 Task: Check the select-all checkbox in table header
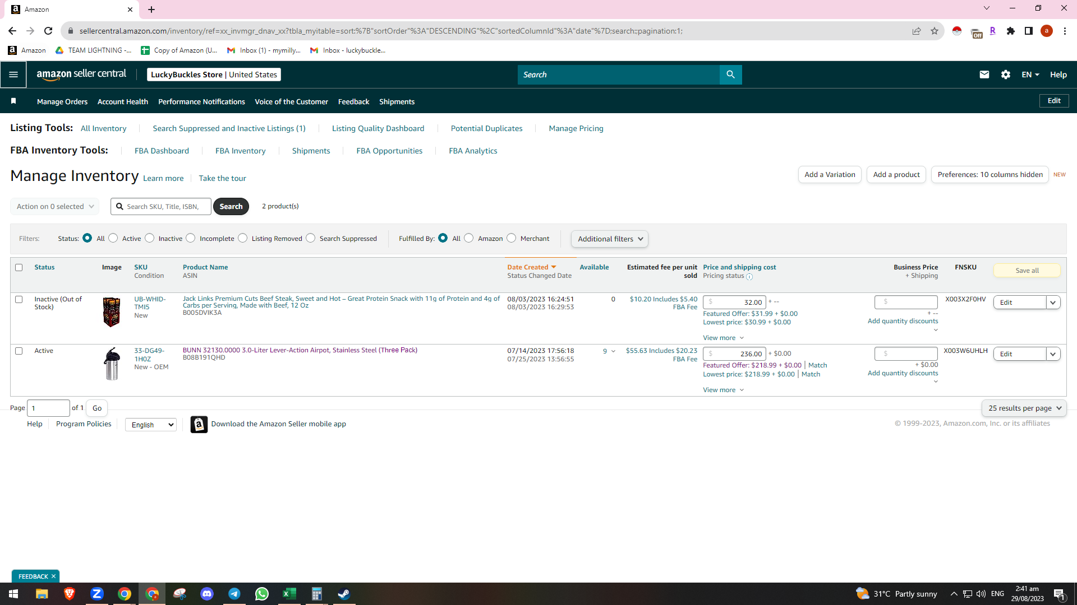tap(19, 267)
